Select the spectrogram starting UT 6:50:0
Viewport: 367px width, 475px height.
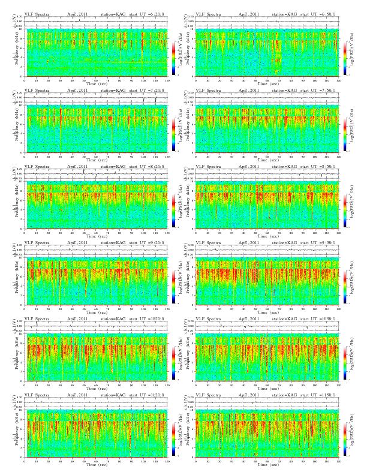point(267,53)
